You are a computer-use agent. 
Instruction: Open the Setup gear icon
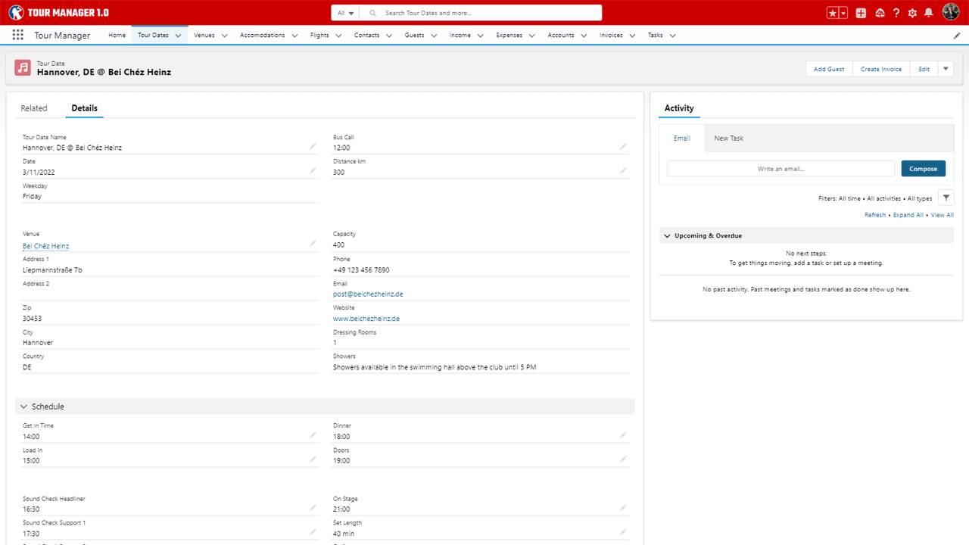912,13
